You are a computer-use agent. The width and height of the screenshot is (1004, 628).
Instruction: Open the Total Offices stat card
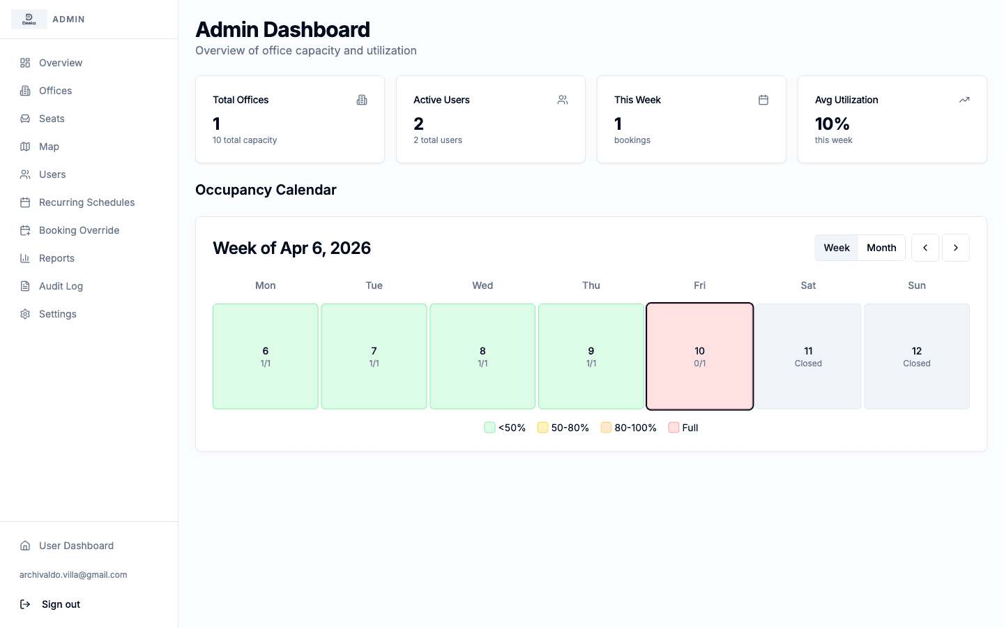point(289,119)
